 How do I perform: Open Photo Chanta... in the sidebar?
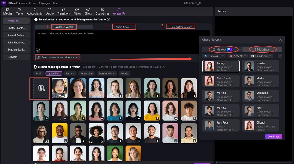click(x=16, y=28)
